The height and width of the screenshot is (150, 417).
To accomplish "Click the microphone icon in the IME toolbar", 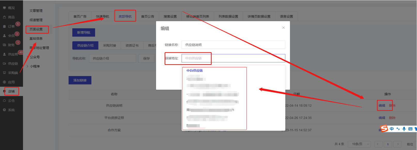I will click(404, 129).
